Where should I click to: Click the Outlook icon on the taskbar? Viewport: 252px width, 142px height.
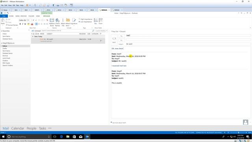pyautogui.click(x=87, y=137)
